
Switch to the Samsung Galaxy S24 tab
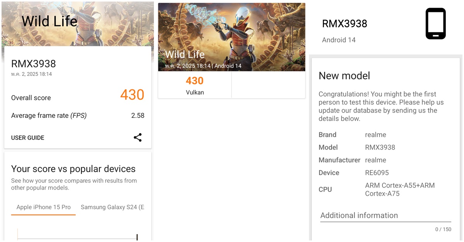tap(112, 207)
